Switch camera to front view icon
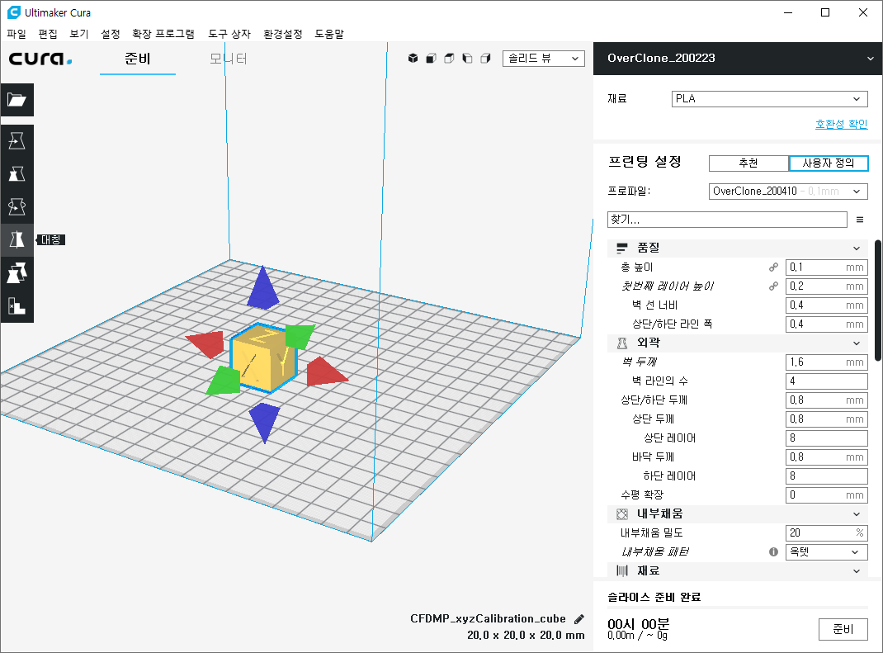 coord(431,58)
